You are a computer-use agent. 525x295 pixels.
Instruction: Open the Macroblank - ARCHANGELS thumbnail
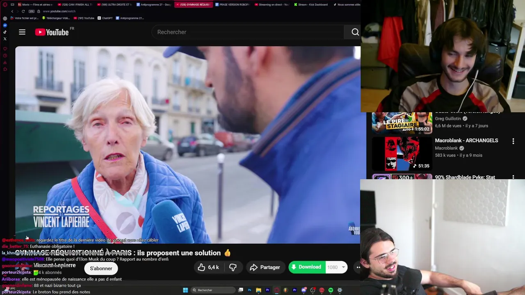pos(402,154)
